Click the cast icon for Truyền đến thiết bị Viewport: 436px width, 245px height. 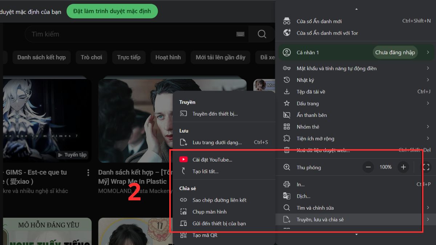point(183,114)
